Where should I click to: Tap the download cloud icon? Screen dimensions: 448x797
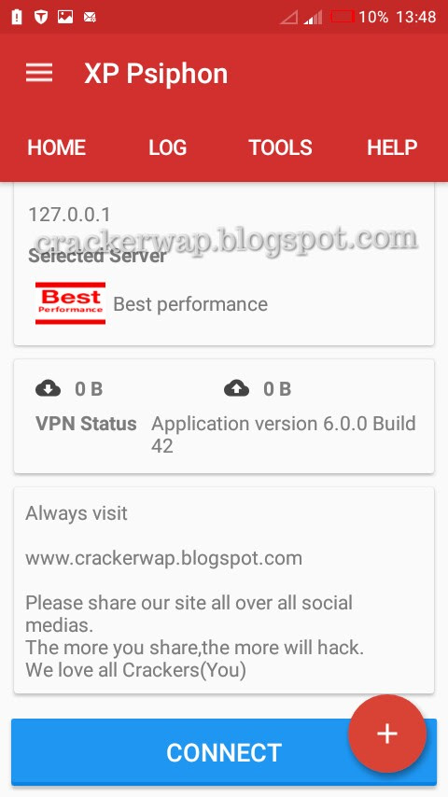pyautogui.click(x=49, y=389)
